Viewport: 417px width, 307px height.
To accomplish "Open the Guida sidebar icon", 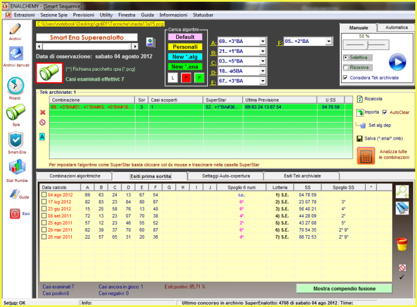I will 14,194.
